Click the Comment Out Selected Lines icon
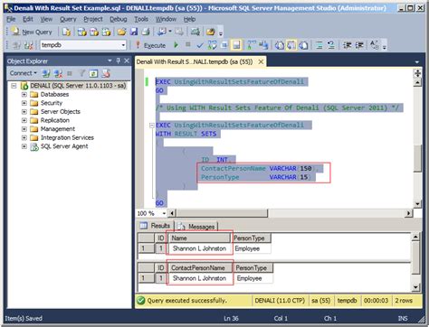429x327 pixels. 319,45
